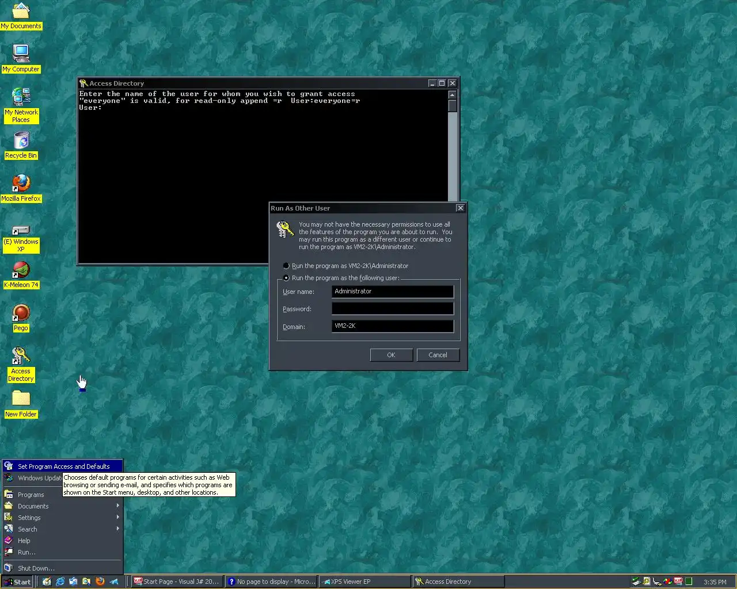737x589 pixels.
Task: Switch to Access Directory taskbar button
Action: click(x=458, y=582)
